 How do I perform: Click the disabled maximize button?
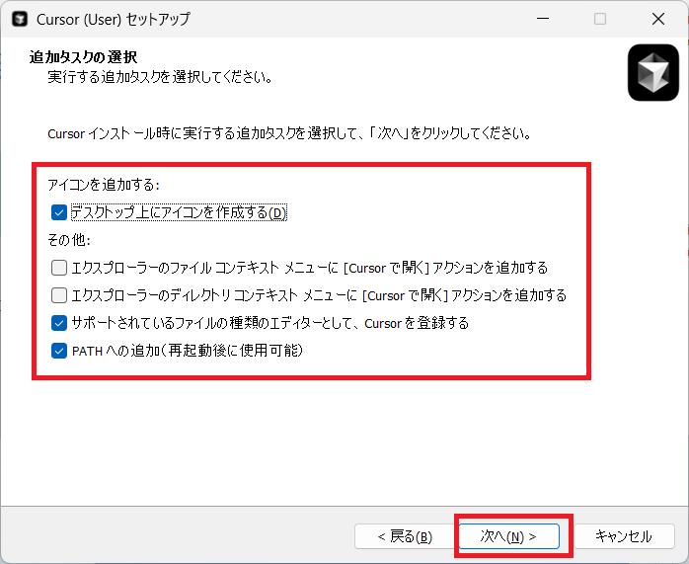(600, 19)
